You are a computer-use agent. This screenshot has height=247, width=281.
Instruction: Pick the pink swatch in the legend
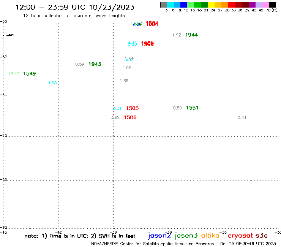[266, 5]
